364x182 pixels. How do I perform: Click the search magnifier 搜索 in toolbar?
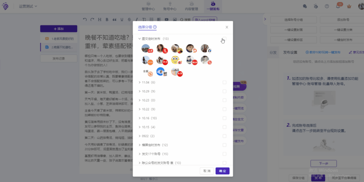[x=185, y=20]
